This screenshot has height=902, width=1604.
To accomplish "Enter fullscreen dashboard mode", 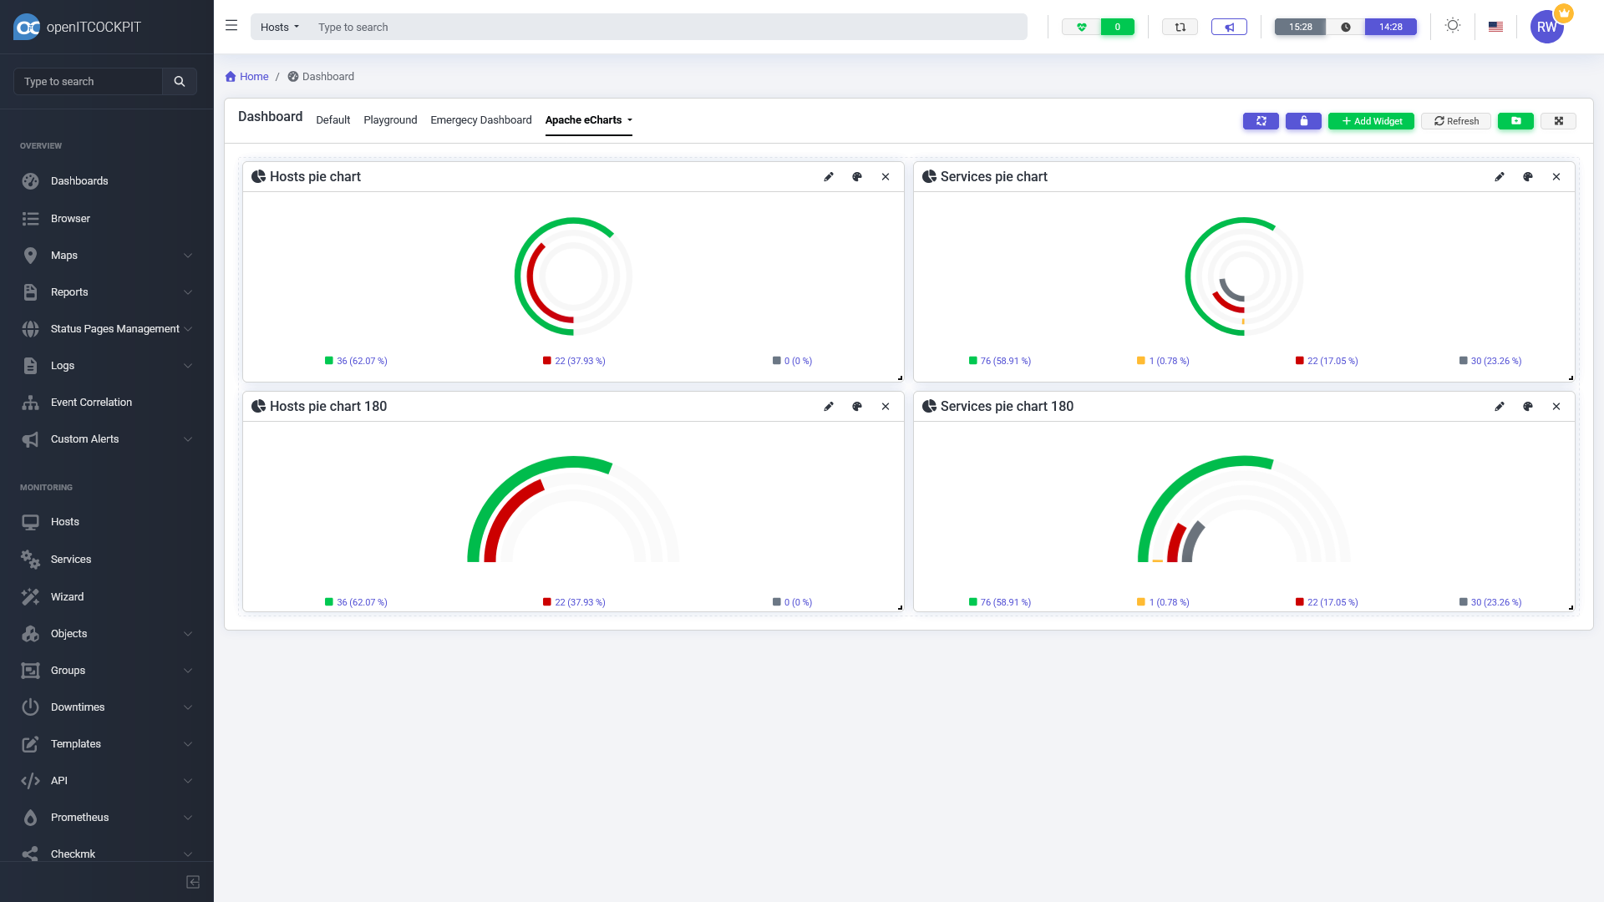I will (x=1558, y=121).
